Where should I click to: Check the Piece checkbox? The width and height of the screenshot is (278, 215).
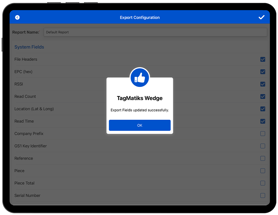pos(262,171)
